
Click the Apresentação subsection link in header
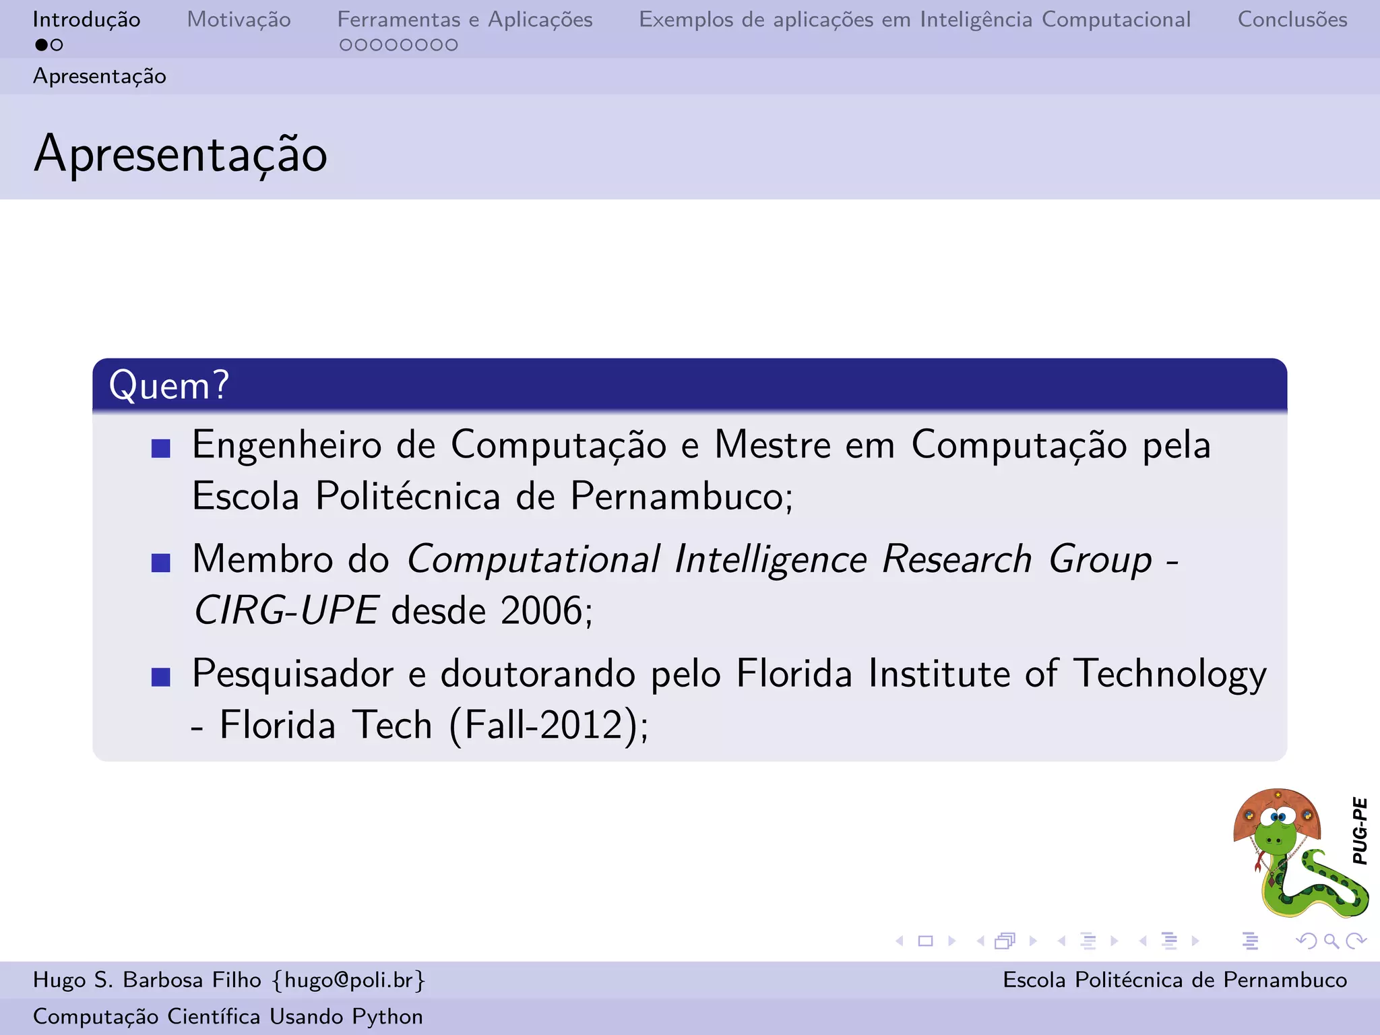[x=100, y=76]
